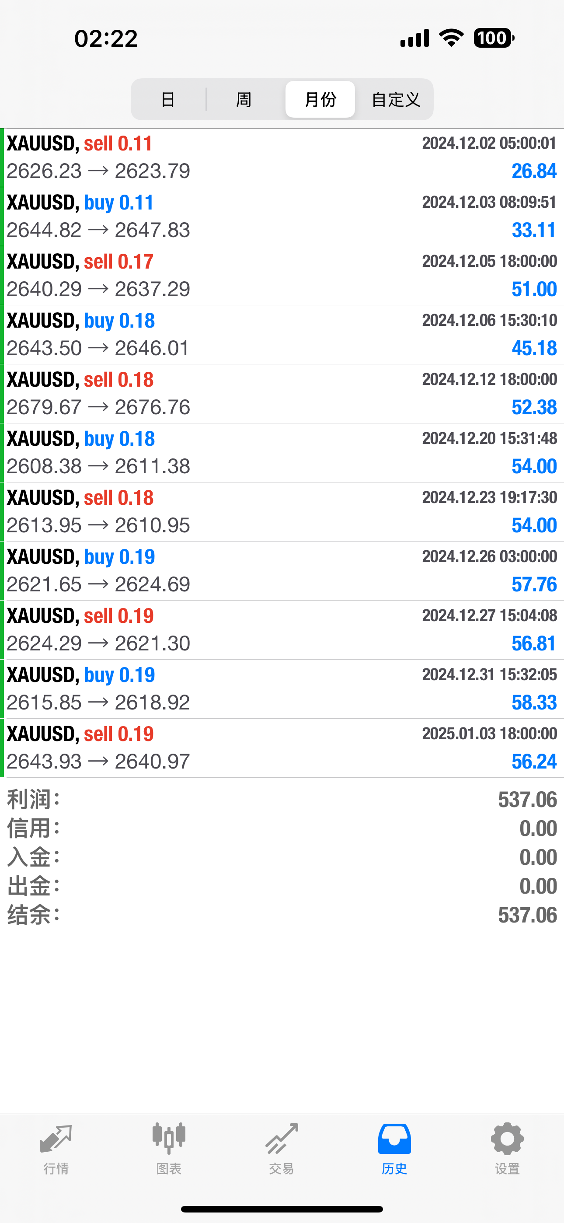Viewport: 564px width, 1223px height.
Task: Open the Quotes (行情) tab icon
Action: click(56, 1139)
